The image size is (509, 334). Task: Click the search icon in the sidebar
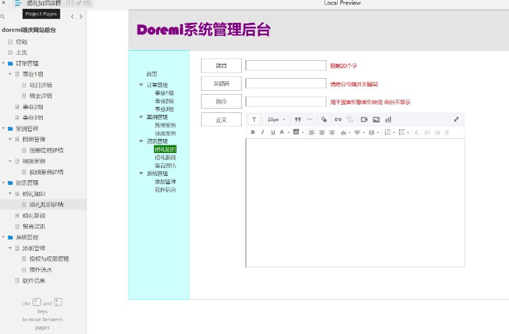tap(3, 17)
